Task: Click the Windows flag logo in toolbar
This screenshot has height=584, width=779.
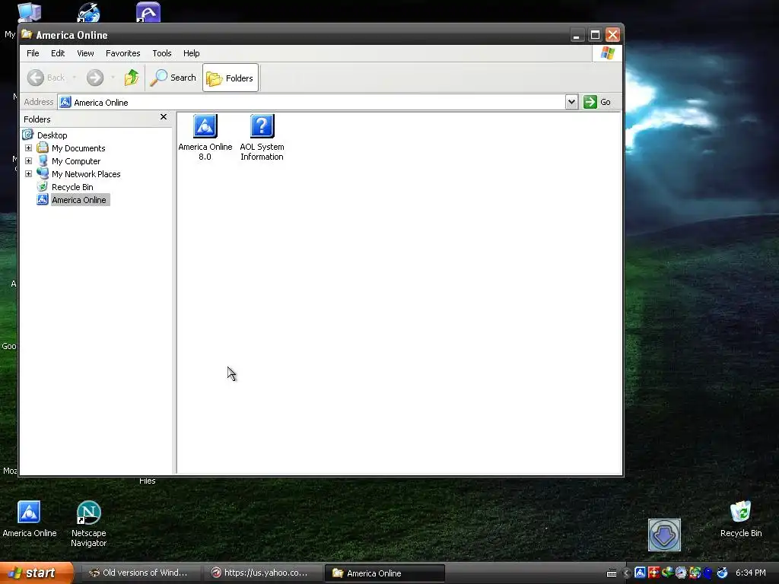Action: click(607, 53)
